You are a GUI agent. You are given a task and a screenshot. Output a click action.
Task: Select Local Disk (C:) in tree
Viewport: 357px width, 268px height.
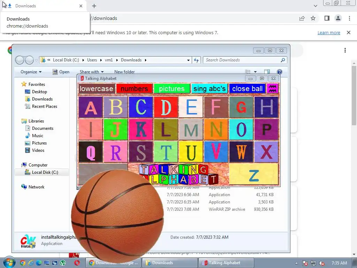42,172
